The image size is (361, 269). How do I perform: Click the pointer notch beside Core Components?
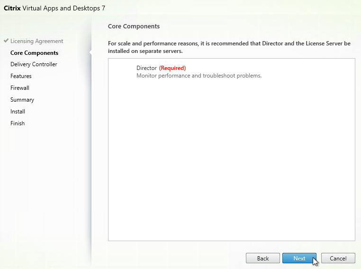[x=90, y=52]
